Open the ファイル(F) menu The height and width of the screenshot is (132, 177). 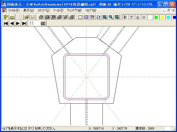pos(14,10)
